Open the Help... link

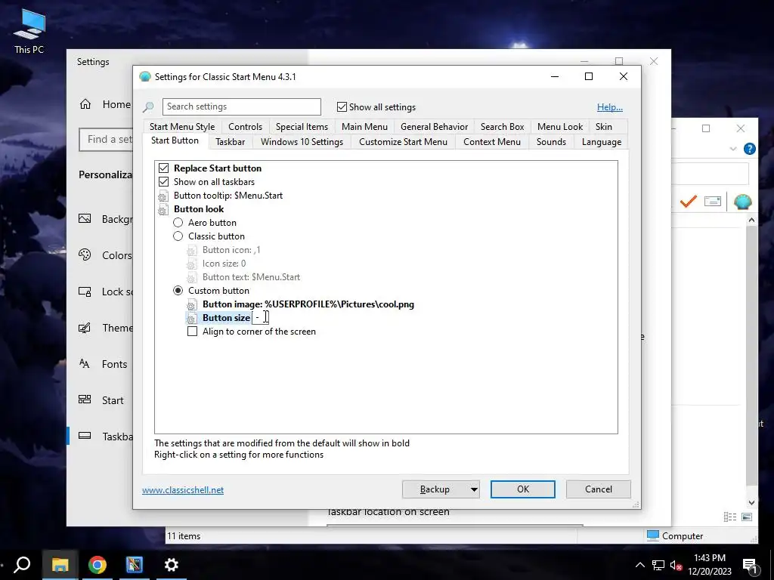610,107
